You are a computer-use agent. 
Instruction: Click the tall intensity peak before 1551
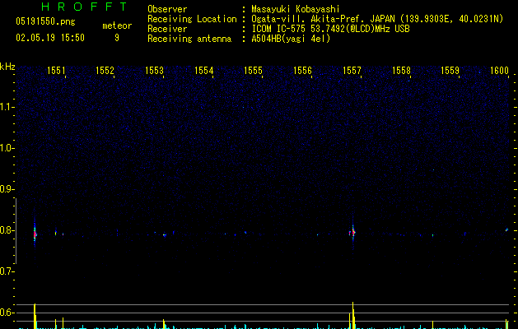click(x=35, y=316)
